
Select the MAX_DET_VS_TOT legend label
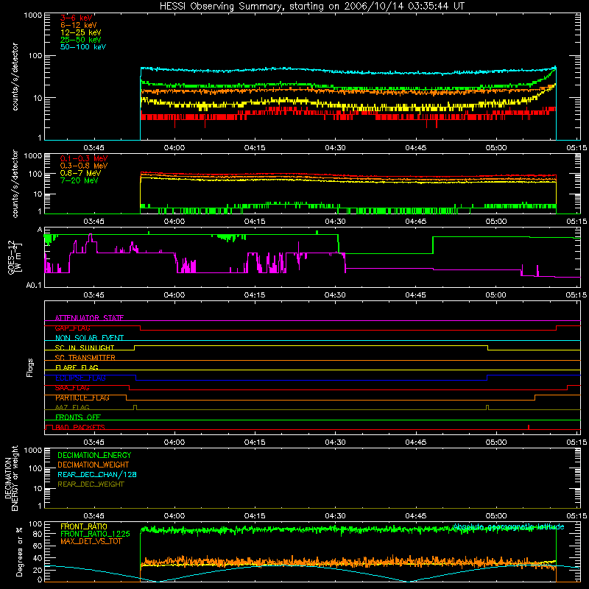(x=91, y=541)
